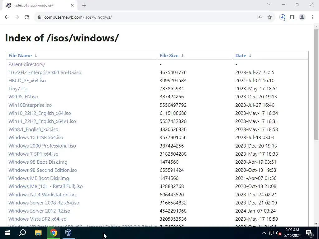
Task: Download Windows Me (101 - Retail Full).iso
Action: (x=45, y=186)
